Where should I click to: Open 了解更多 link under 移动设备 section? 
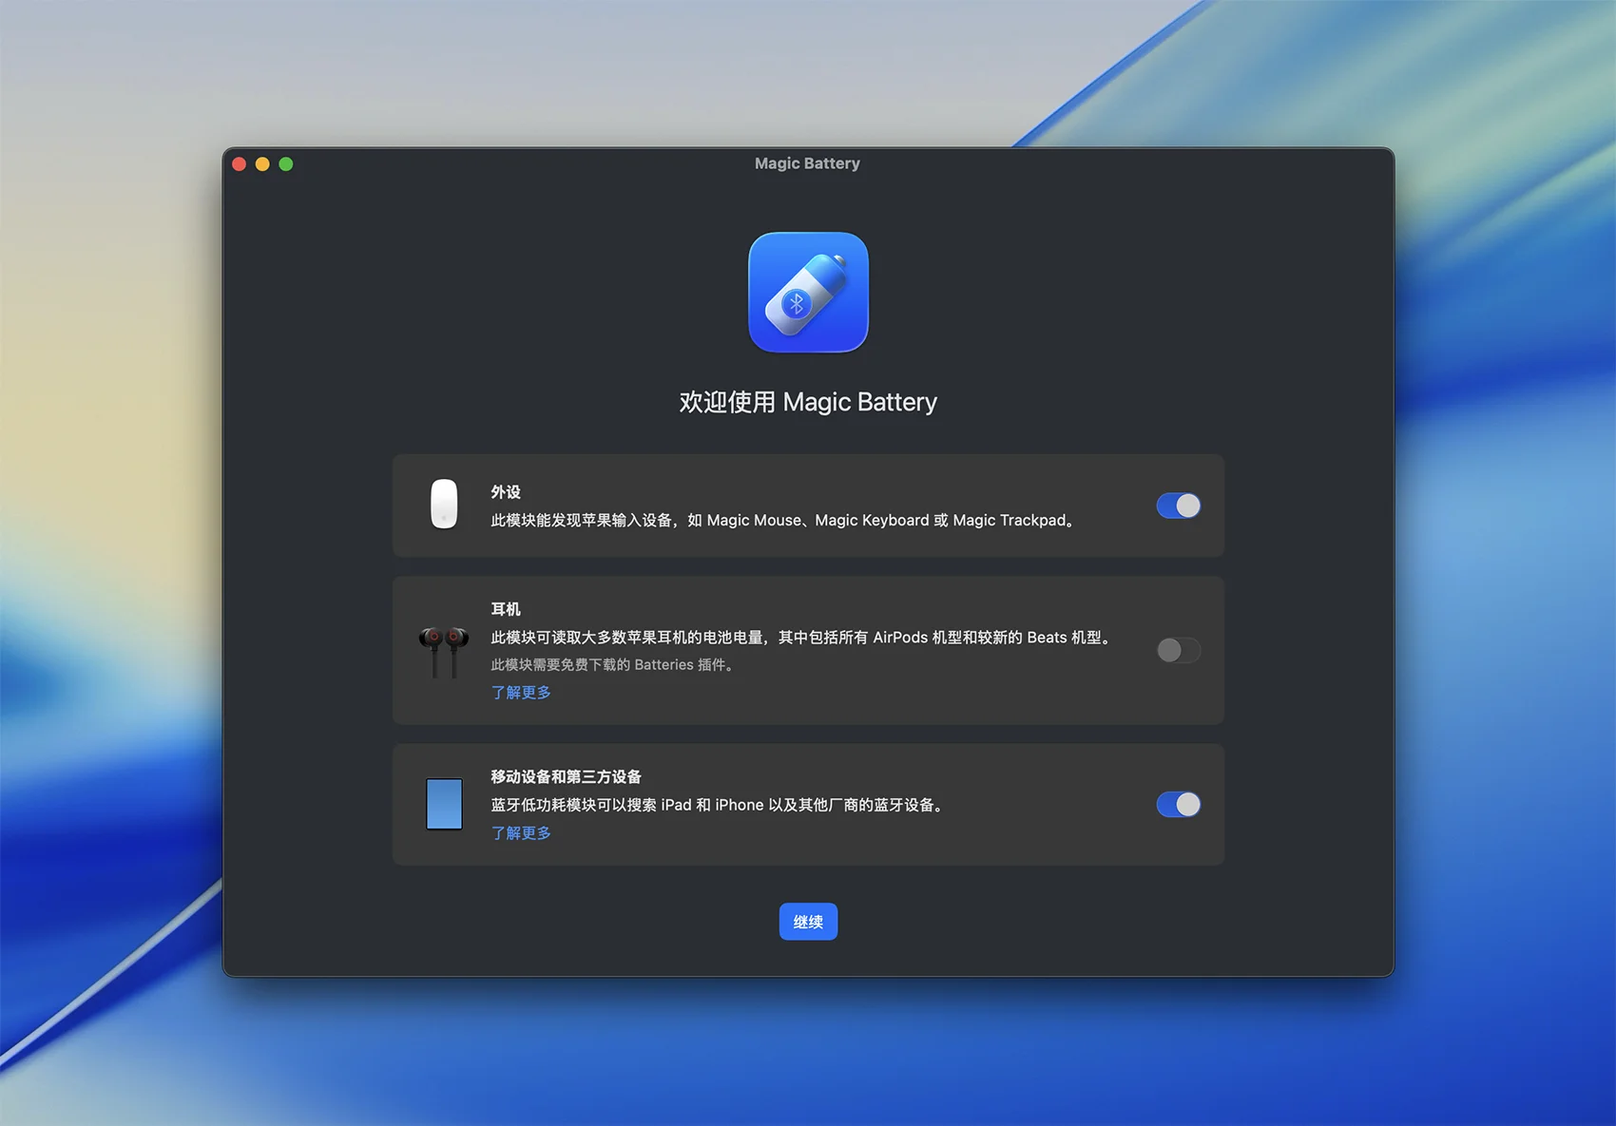pos(521,833)
